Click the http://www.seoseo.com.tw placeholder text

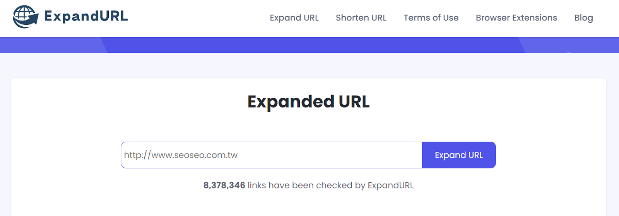[x=181, y=155]
